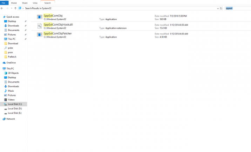Open Network in navigation pane

11,119
